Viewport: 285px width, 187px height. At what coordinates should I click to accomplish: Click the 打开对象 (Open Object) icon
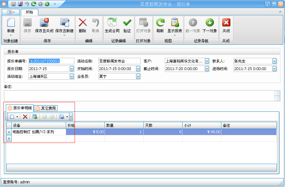(x=144, y=23)
